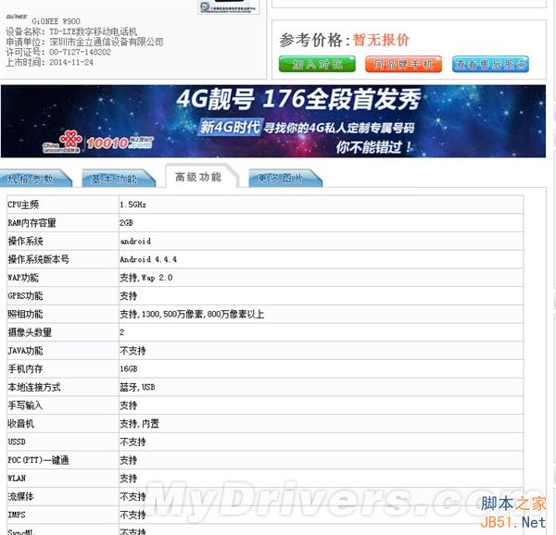This screenshot has width=556, height=535.
Task: Click the blue 查看售后服务 button
Action: coord(490,64)
